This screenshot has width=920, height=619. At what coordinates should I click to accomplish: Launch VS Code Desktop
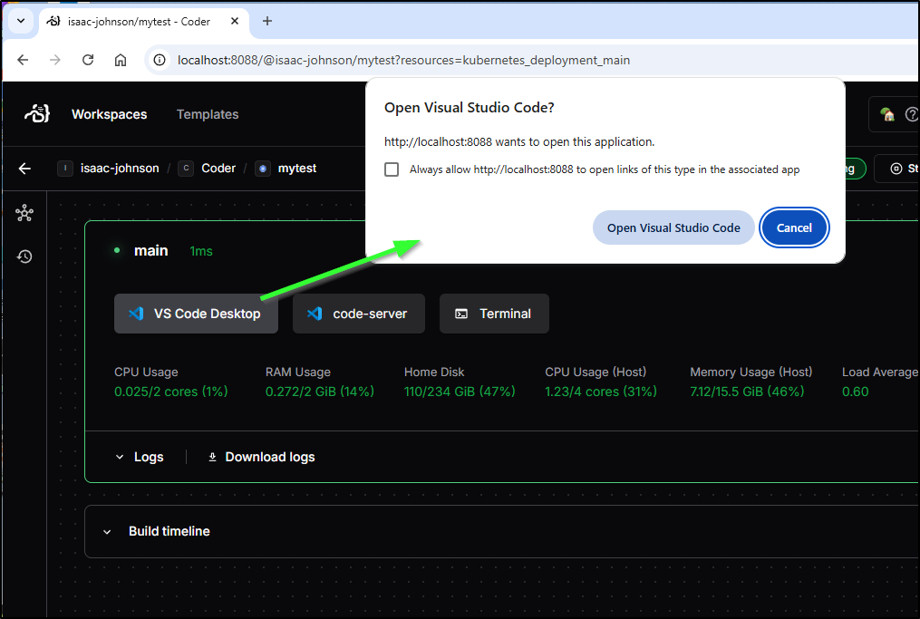pyautogui.click(x=196, y=314)
